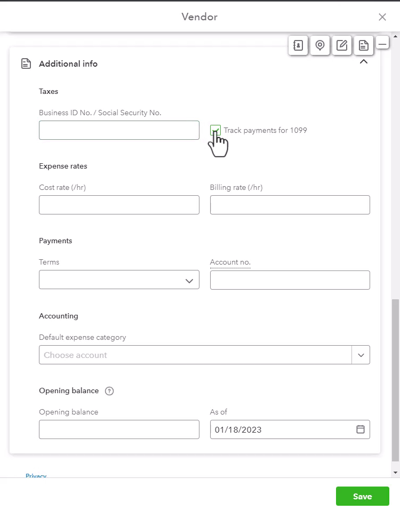
Task: Collapse floating toolbar with minus icon
Action: (x=383, y=43)
